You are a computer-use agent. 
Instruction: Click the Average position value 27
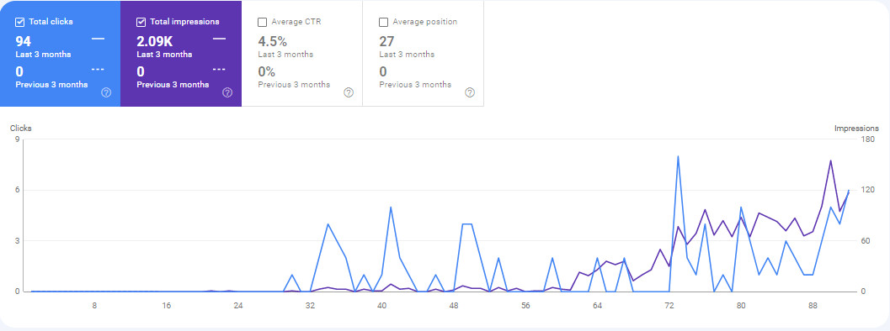pyautogui.click(x=386, y=41)
